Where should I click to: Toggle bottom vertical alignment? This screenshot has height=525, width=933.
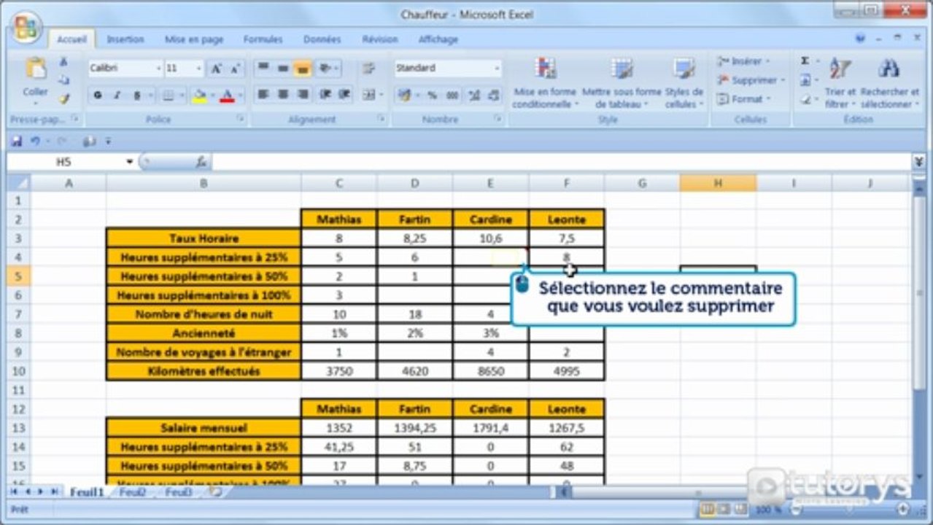point(303,69)
